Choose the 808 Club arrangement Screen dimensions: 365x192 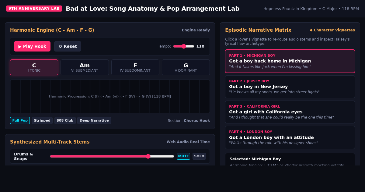pyautogui.click(x=65, y=120)
